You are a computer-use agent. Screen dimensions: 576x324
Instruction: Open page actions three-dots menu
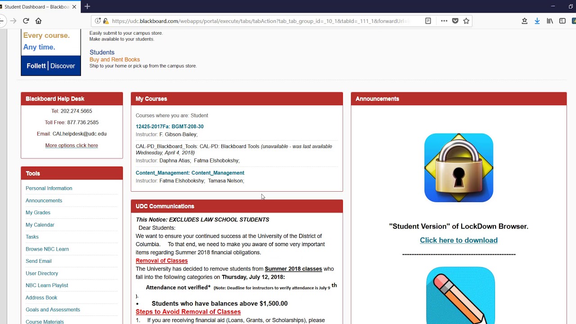click(x=444, y=21)
